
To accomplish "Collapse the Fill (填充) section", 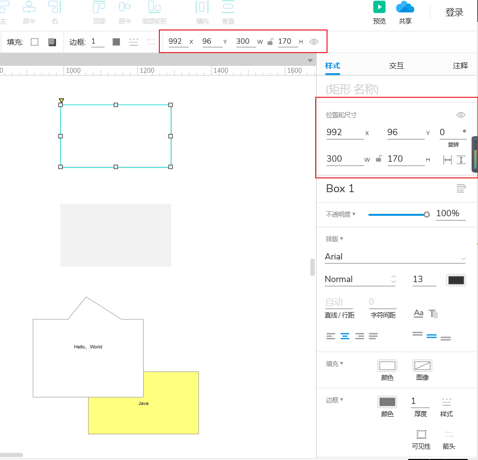I will pyautogui.click(x=334, y=364).
